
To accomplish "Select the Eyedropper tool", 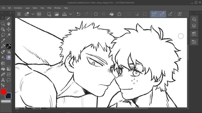I will (x=3, y=41).
